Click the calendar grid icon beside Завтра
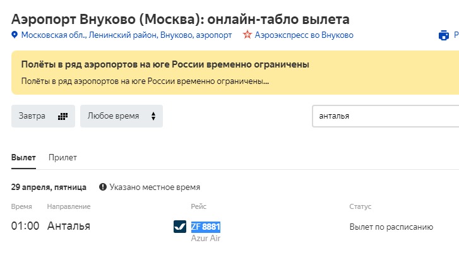The image size is (459, 255). (63, 116)
